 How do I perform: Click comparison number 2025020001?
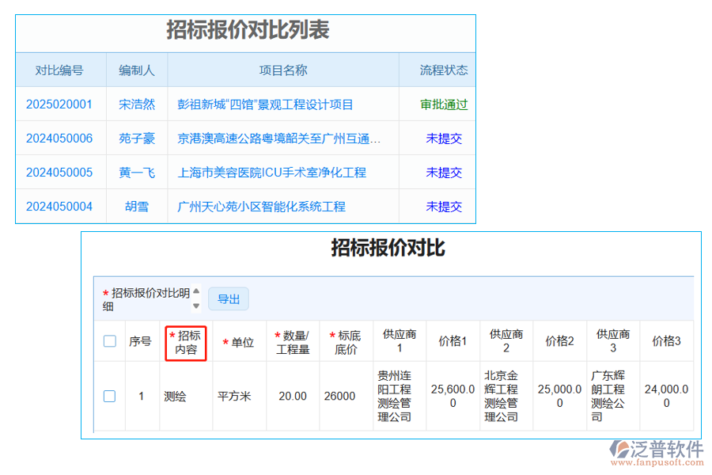[59, 104]
